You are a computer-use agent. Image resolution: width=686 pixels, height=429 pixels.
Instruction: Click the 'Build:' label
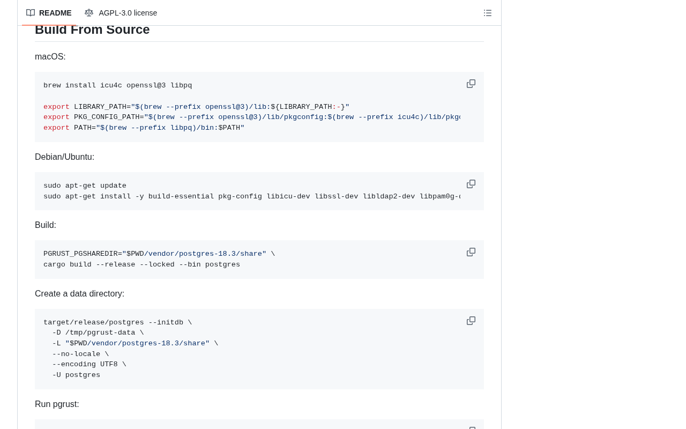tap(46, 225)
